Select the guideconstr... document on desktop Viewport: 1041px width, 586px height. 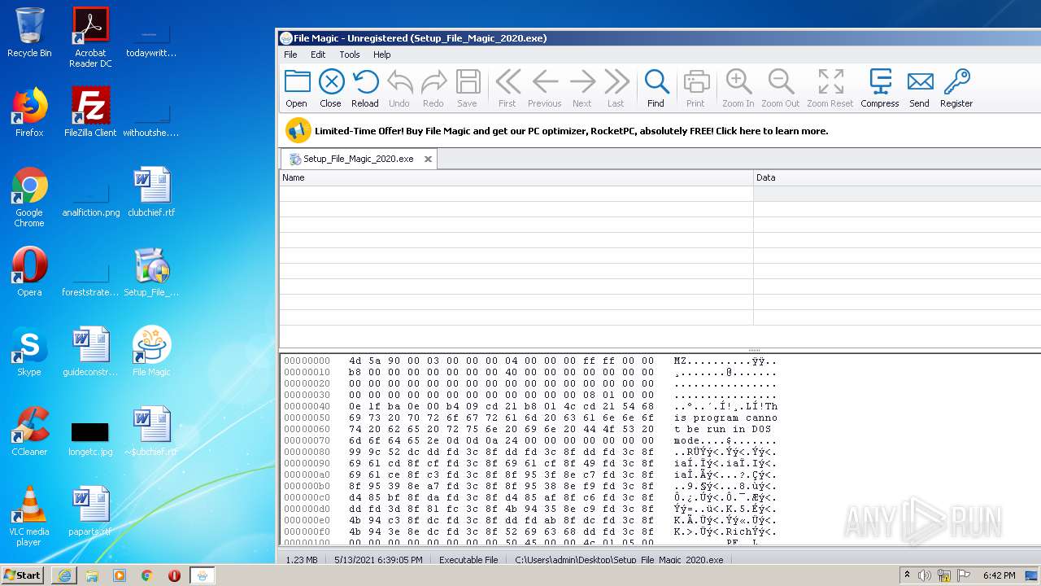(x=90, y=352)
